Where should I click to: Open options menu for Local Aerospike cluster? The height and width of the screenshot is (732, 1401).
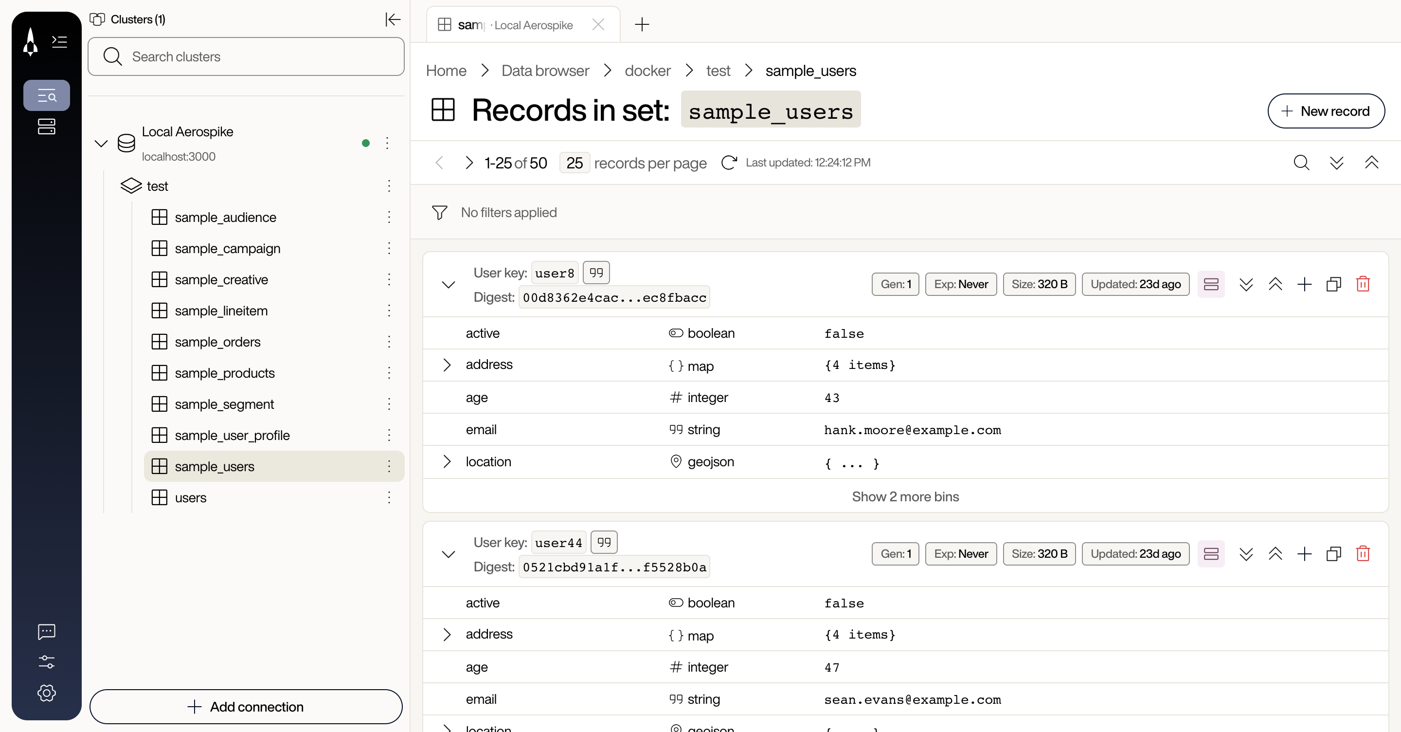tap(387, 143)
